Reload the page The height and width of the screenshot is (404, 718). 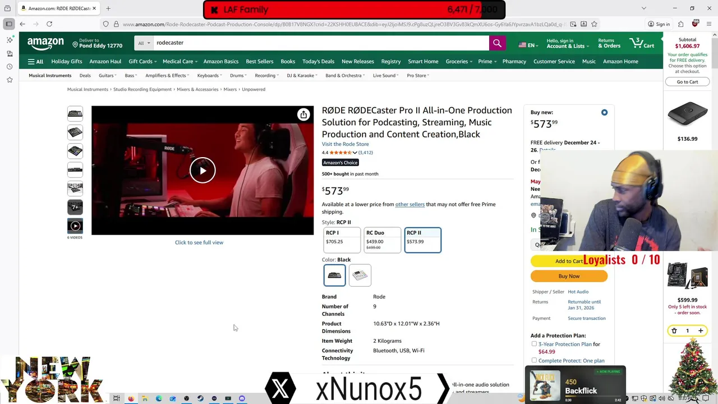tap(49, 24)
